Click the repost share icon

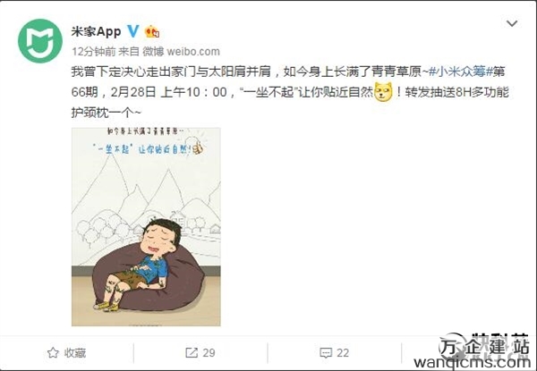[x=192, y=352]
